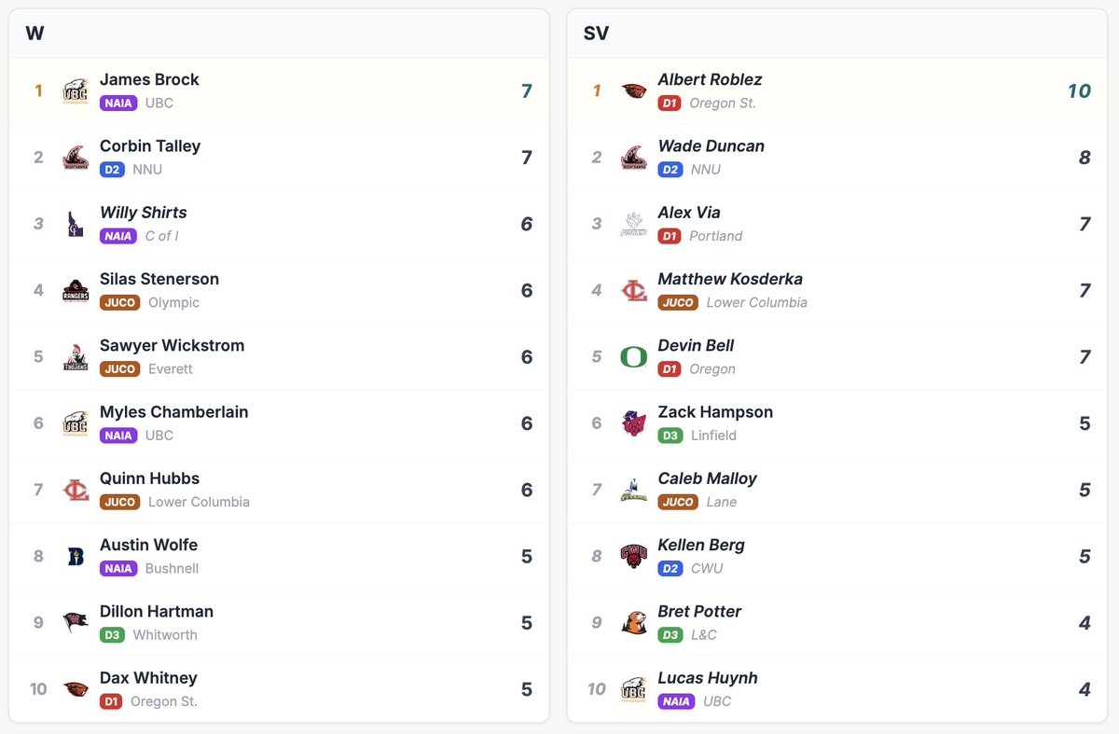
Task: Click the Lower Columbia logo beside Matthew Kosderka
Action: (633, 291)
